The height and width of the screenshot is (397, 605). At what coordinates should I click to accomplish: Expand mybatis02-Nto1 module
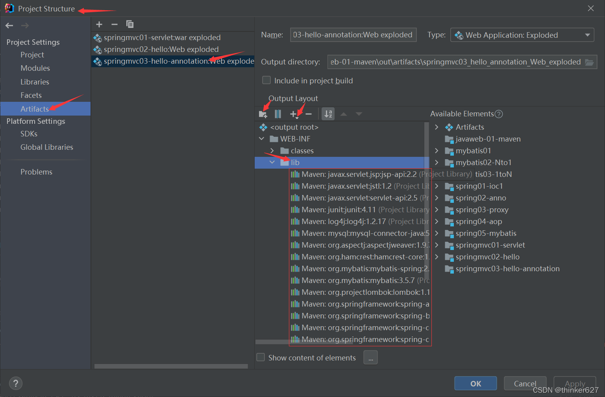click(437, 162)
